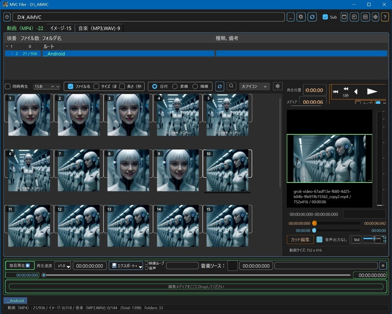Click the カット編集 button in the preview panel
This screenshot has height=314, width=392.
(x=300, y=239)
